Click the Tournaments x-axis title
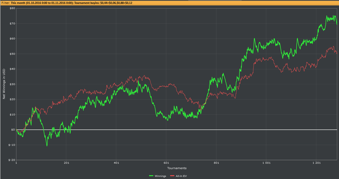The height and width of the screenshot is (179, 339). click(x=177, y=168)
